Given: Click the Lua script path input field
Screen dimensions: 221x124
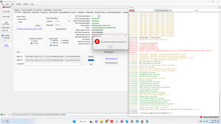Looking at the screenshot, I should pos(70,115).
